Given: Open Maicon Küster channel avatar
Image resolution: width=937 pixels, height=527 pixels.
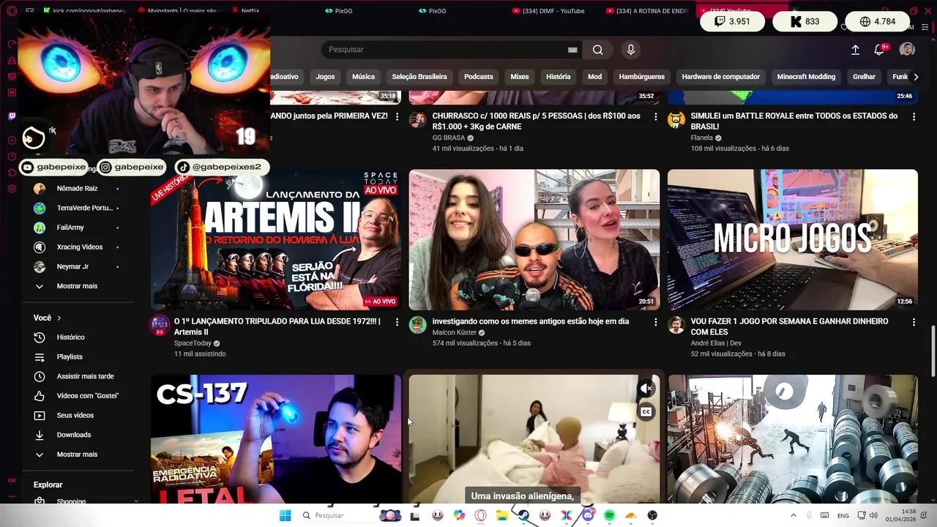Looking at the screenshot, I should click(x=417, y=326).
